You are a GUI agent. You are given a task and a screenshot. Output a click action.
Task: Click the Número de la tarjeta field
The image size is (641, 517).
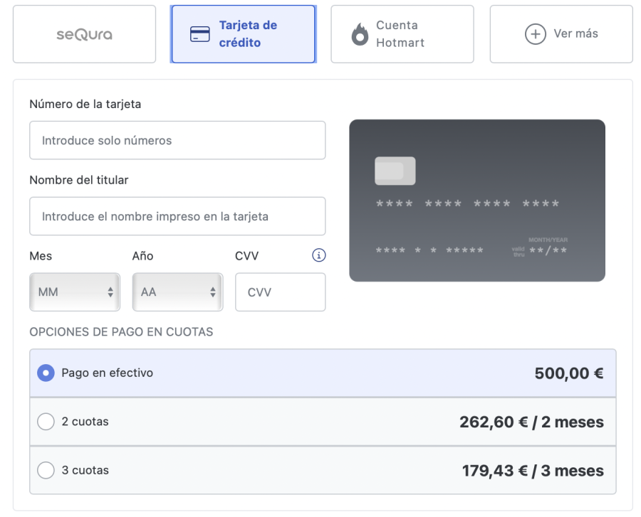pos(177,140)
